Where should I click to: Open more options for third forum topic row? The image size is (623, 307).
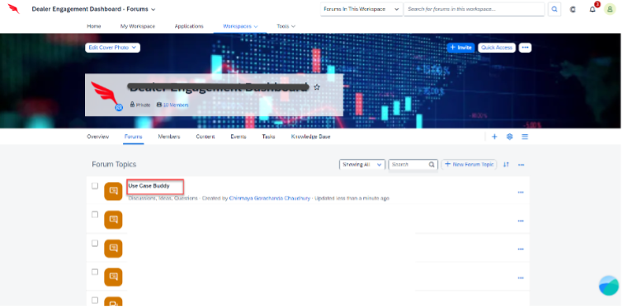[x=521, y=249]
